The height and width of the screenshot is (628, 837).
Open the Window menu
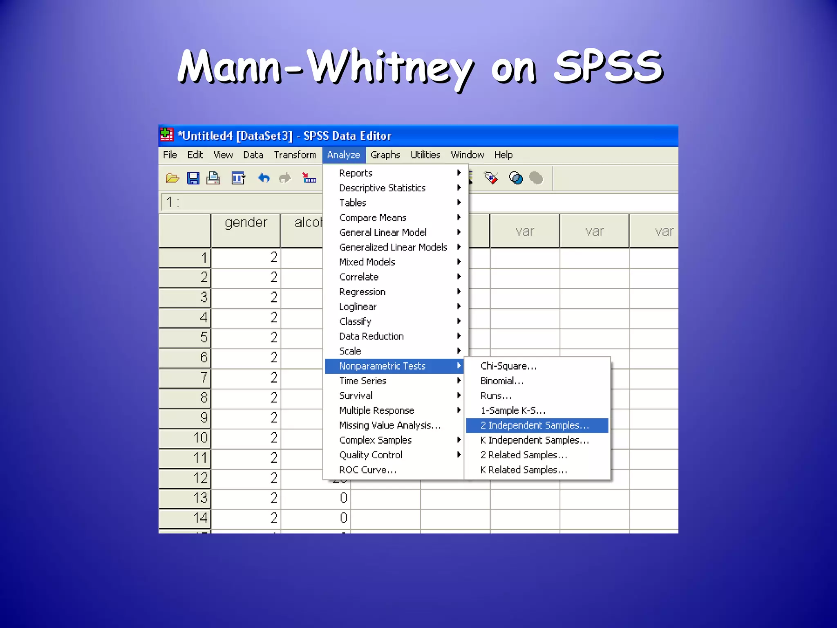click(x=468, y=155)
